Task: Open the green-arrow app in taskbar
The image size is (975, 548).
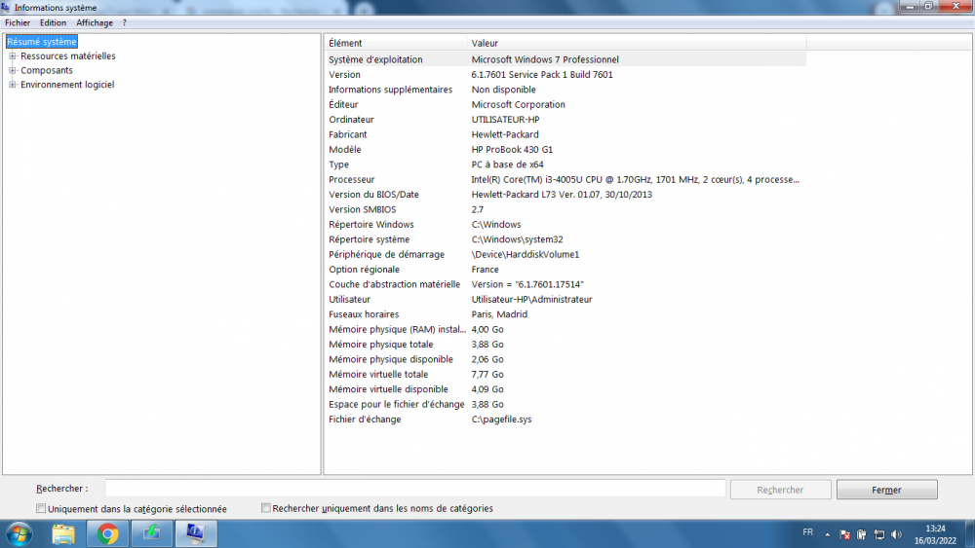Action: (x=152, y=533)
